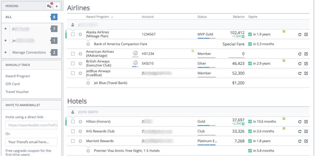The image size is (315, 156).
Task: Open persons settings gear icon
Action: (x=49, y=6)
